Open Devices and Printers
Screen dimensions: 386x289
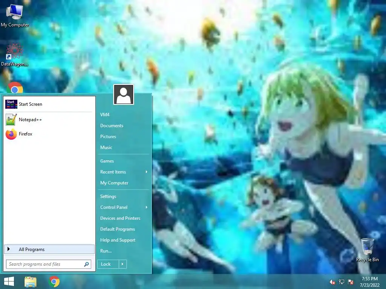(120, 218)
